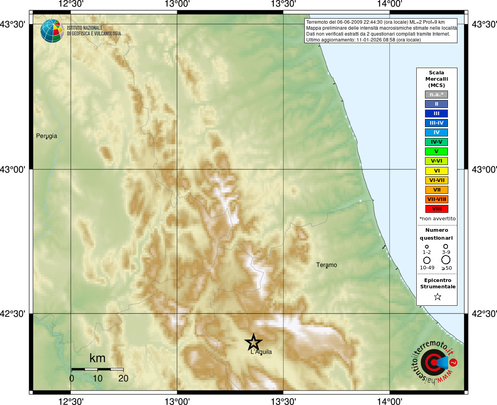Click the VII-VIII legend swatch
The width and height of the screenshot is (497, 405).
tap(436, 199)
